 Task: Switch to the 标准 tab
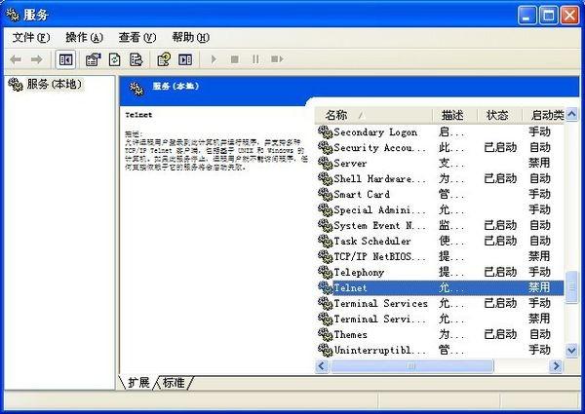(x=174, y=382)
